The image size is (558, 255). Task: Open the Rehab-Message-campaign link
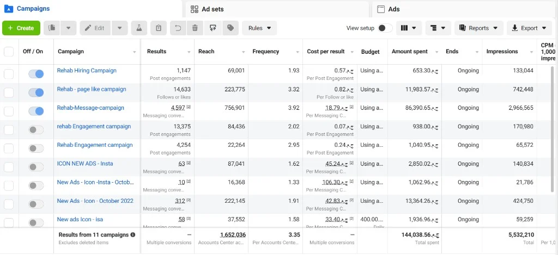90,108
